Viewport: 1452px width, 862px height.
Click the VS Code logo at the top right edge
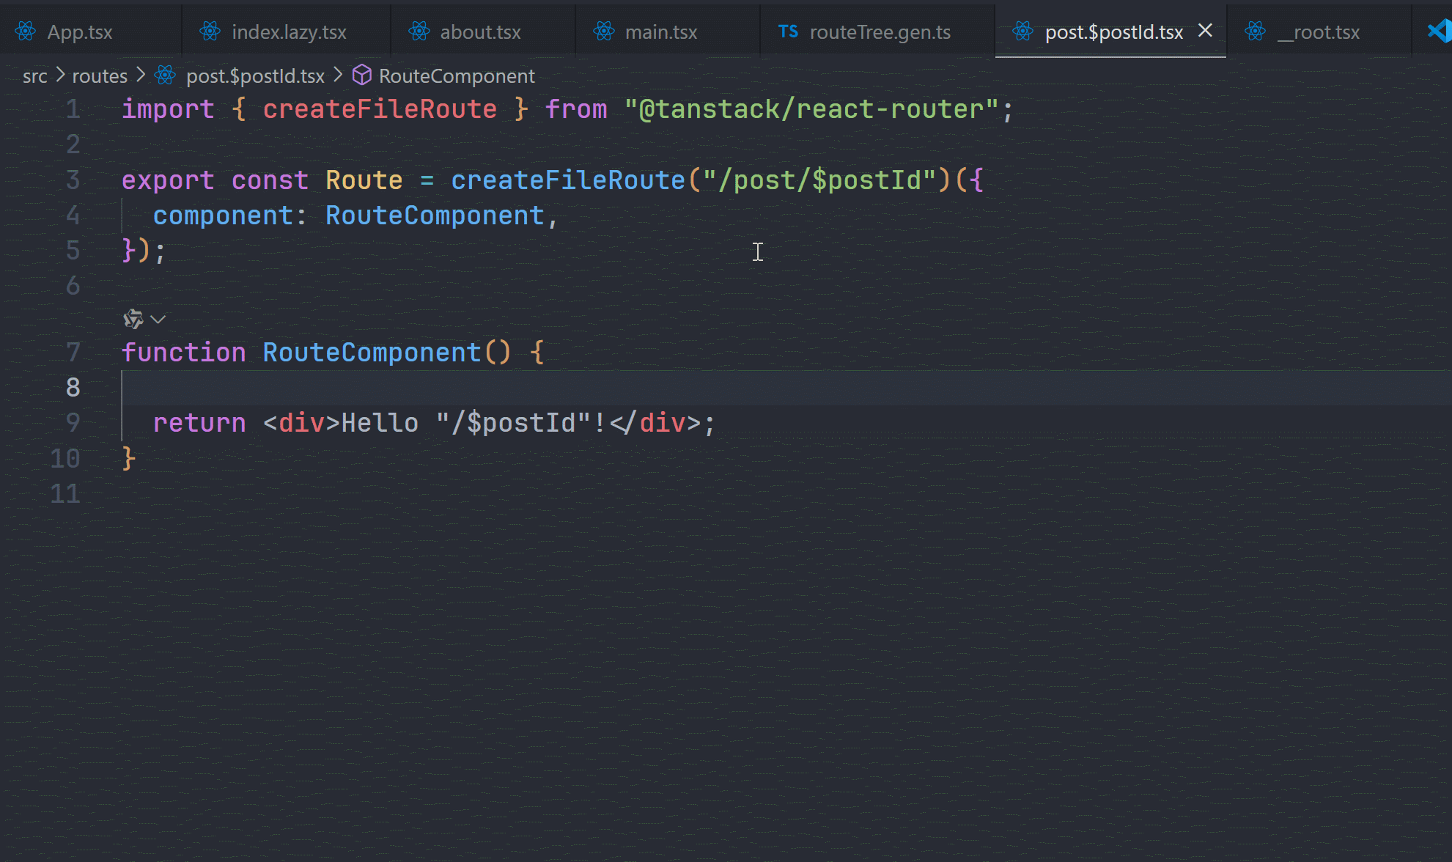[x=1440, y=31]
